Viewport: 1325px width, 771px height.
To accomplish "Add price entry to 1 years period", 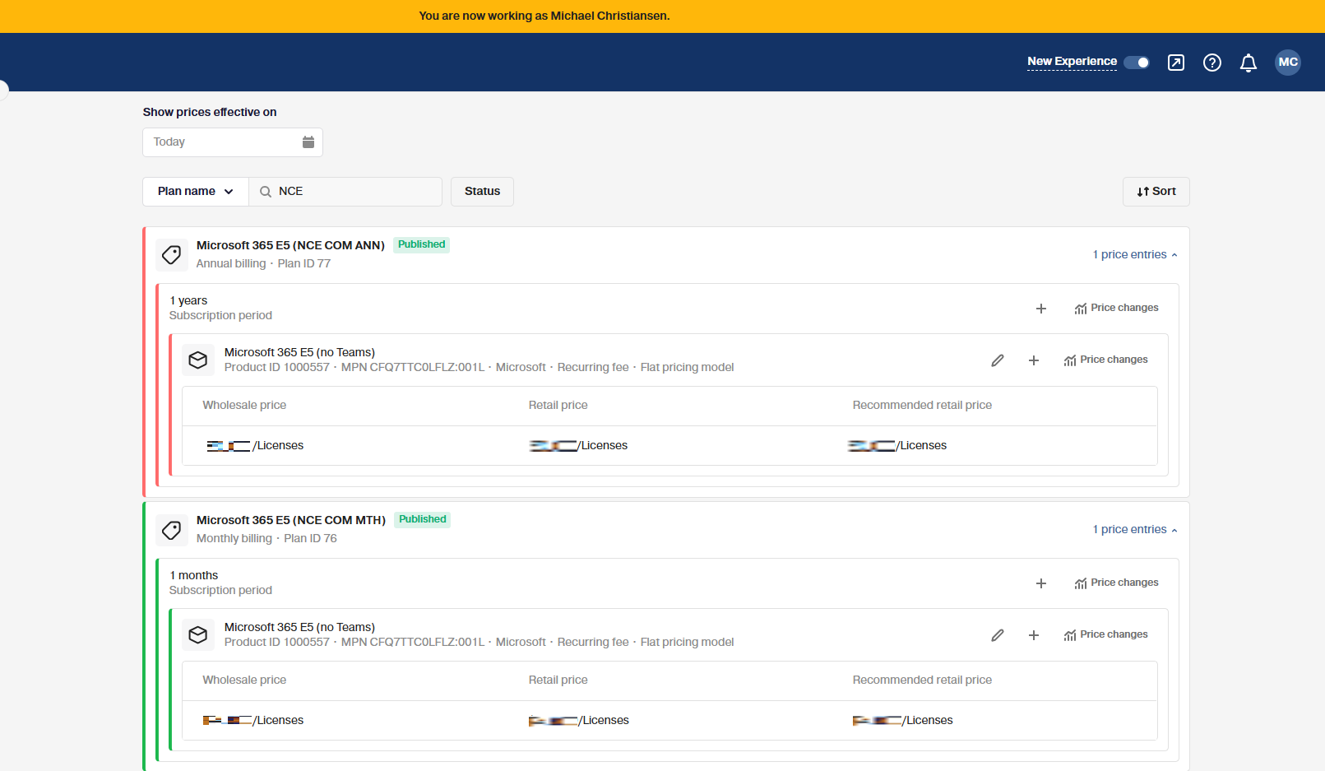I will coord(1041,309).
